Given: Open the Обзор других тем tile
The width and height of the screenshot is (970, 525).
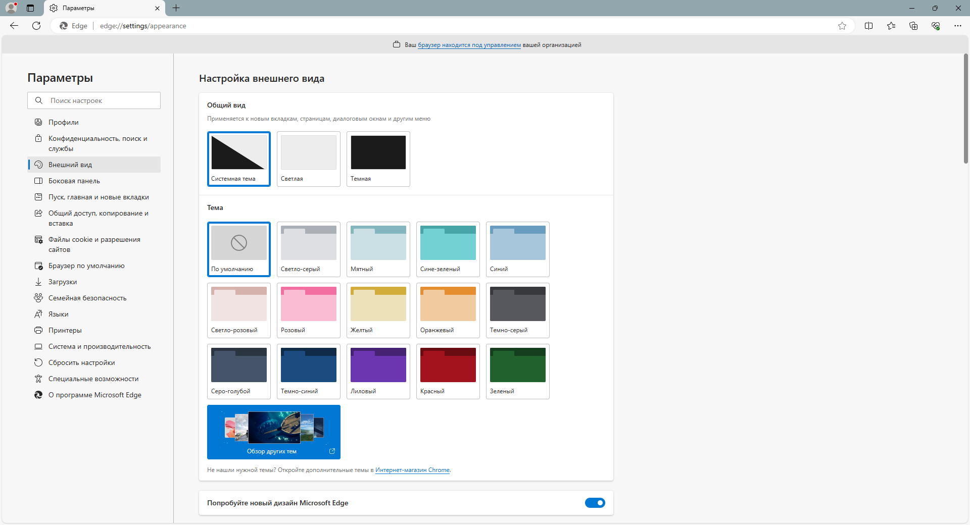Looking at the screenshot, I should click(x=274, y=432).
